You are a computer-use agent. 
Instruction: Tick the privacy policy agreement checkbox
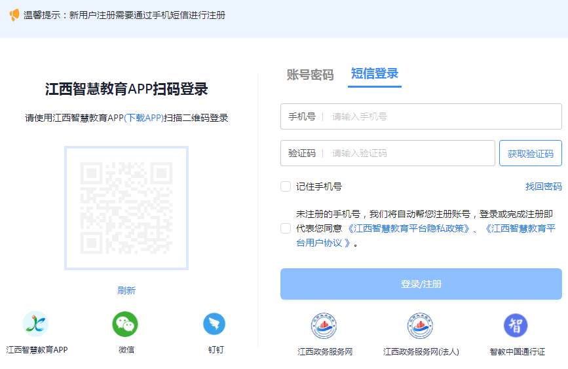286,228
